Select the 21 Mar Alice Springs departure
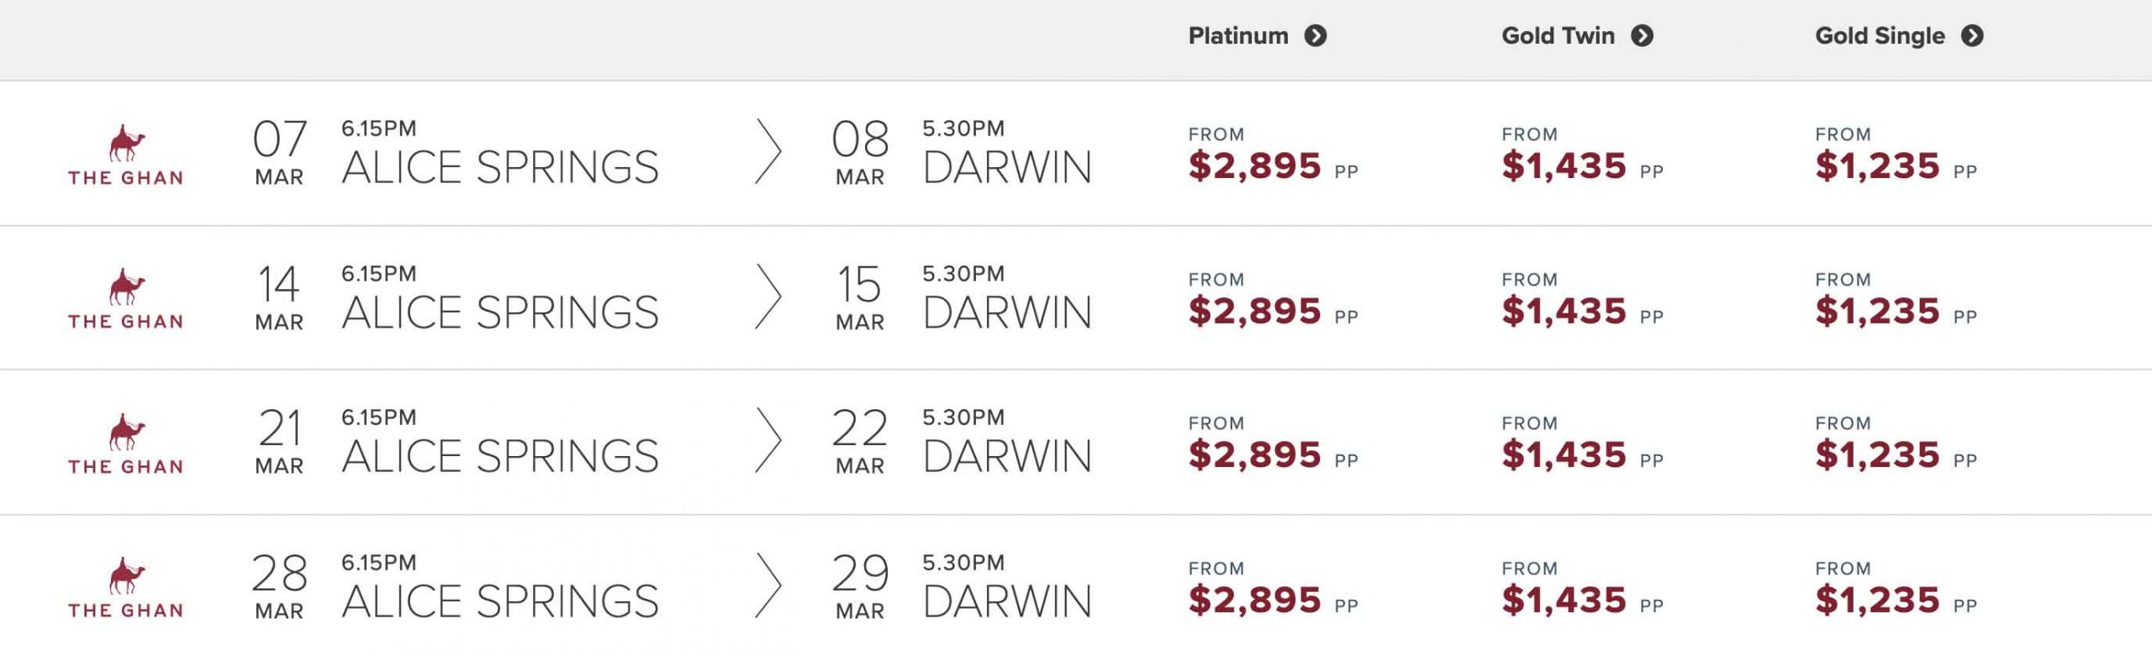 [x=499, y=456]
